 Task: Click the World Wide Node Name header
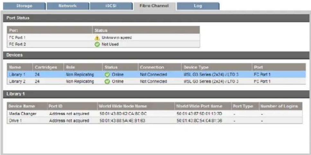[x=136, y=106]
